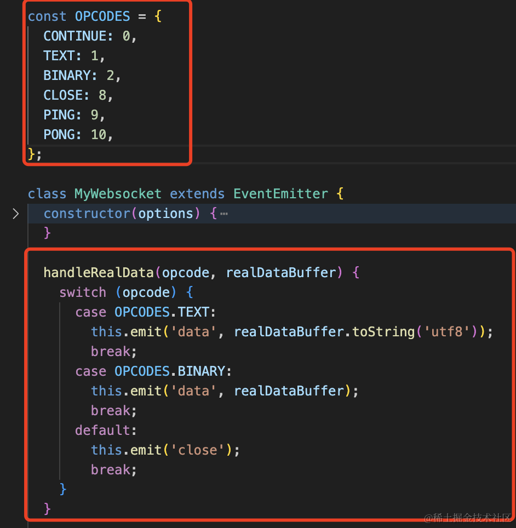Click the PONG property key
This screenshot has height=528, width=516.
[59, 135]
